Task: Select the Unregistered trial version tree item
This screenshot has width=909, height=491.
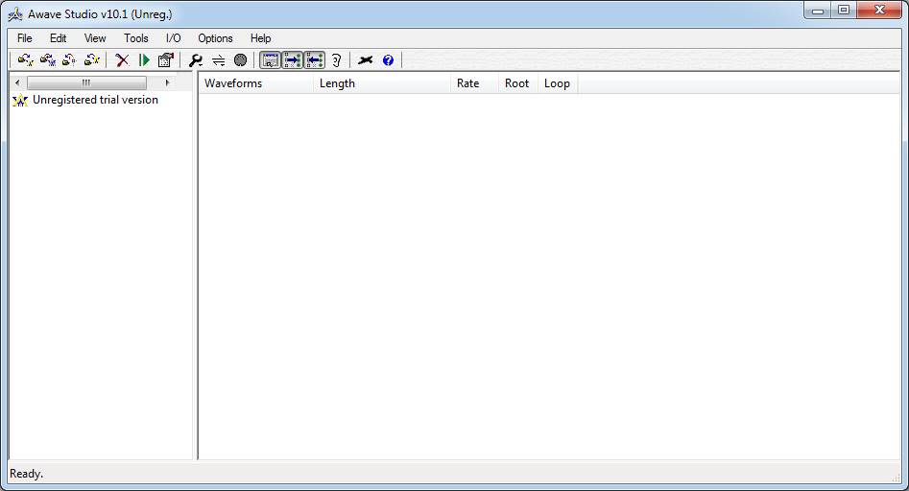Action: pyautogui.click(x=95, y=100)
